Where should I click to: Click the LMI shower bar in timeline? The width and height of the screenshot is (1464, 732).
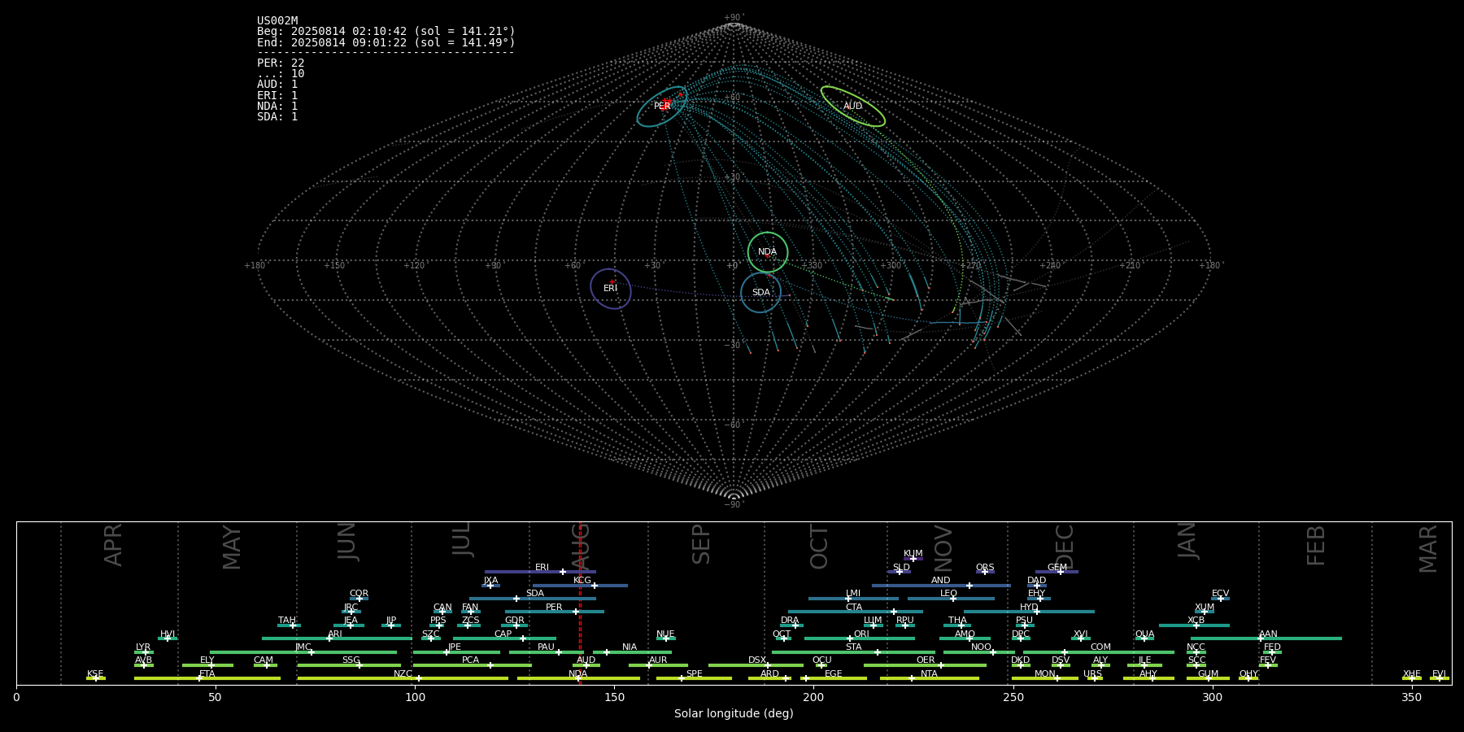[x=853, y=599]
